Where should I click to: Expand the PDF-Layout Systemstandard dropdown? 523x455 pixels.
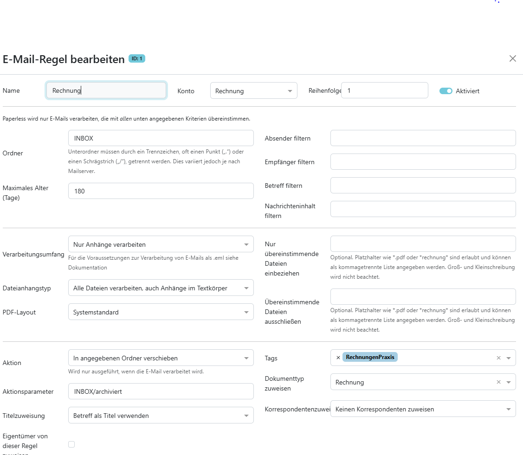tap(161, 312)
